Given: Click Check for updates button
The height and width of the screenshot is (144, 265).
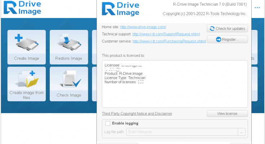Looking at the screenshot, I should [227, 28].
